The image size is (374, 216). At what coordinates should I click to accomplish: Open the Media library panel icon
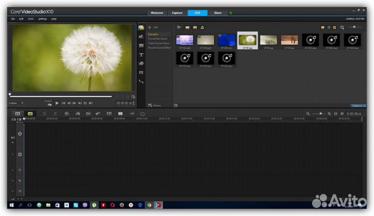point(141,28)
